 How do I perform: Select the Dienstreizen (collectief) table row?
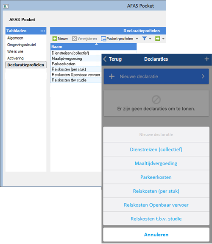pyautogui.click(x=76, y=53)
